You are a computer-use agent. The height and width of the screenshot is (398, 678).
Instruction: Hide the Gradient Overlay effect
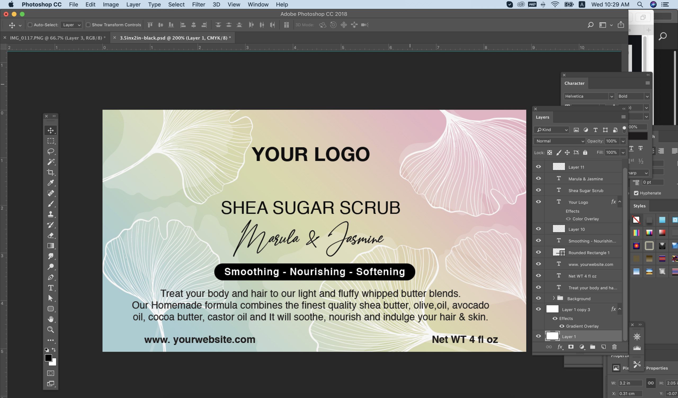tap(562, 326)
